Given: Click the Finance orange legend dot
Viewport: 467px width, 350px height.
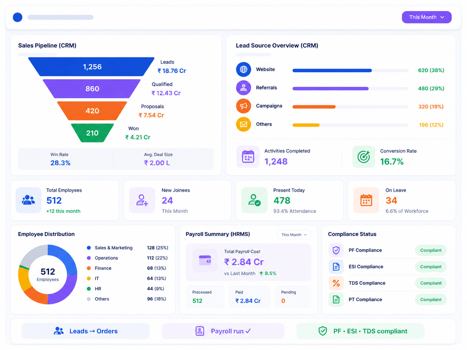Looking at the screenshot, I should point(89,268).
